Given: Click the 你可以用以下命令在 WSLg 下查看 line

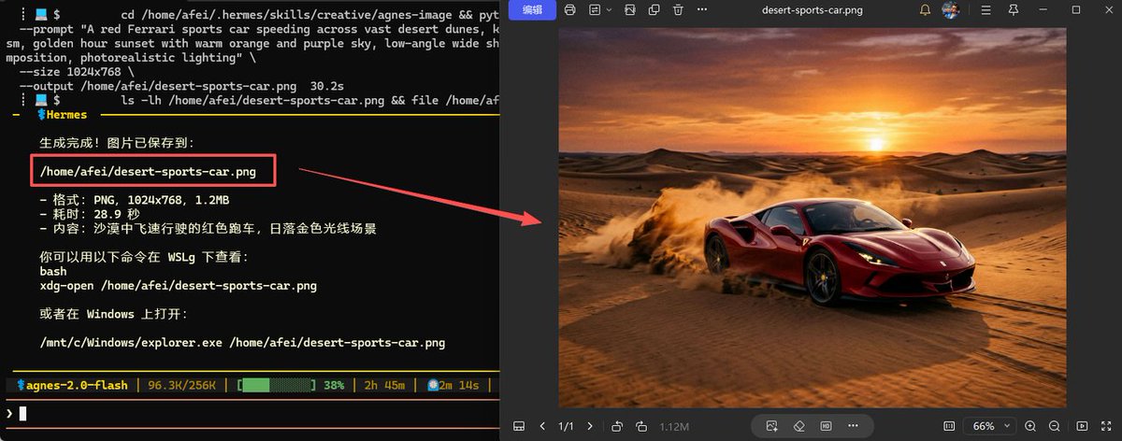Looking at the screenshot, I should 145,257.
